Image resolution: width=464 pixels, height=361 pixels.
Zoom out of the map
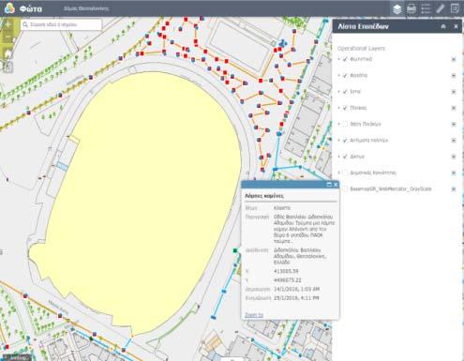pyautogui.click(x=8, y=38)
